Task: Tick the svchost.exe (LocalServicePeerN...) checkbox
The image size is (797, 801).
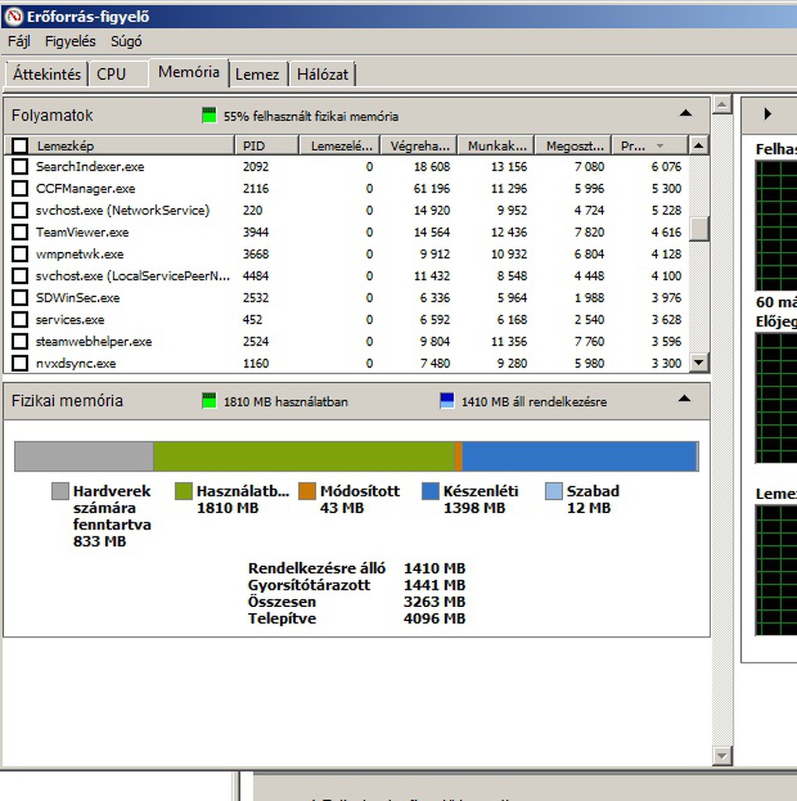Action: click(x=20, y=276)
